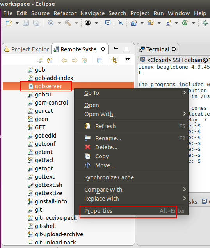The image size is (210, 248).
Task: Open the Remote Systems view menu triangle
Action: click(128, 60)
